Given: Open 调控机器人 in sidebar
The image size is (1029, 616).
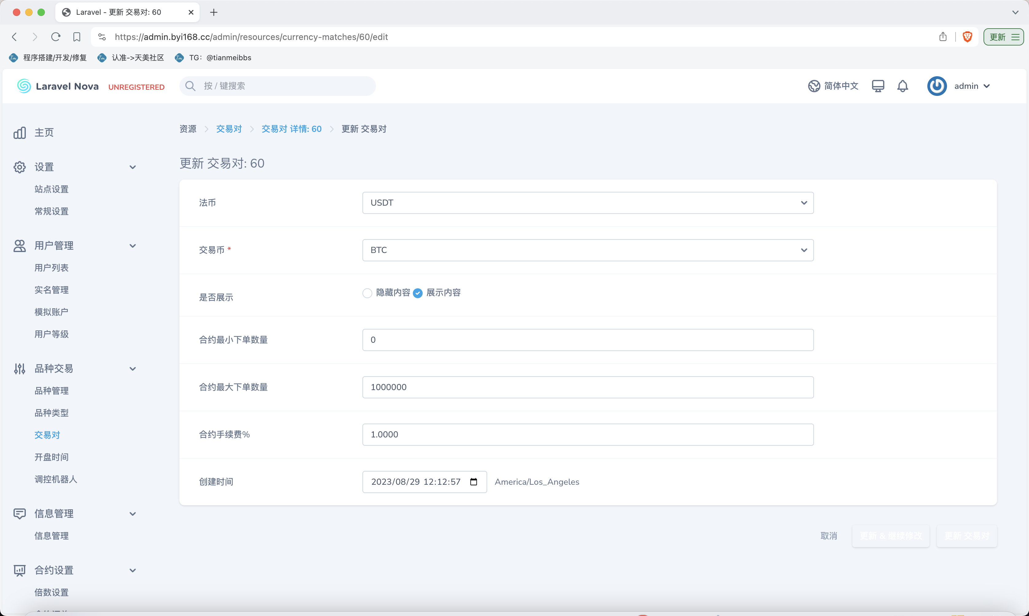Looking at the screenshot, I should (56, 479).
